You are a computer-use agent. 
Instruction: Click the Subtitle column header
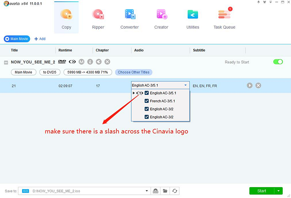click(x=199, y=50)
